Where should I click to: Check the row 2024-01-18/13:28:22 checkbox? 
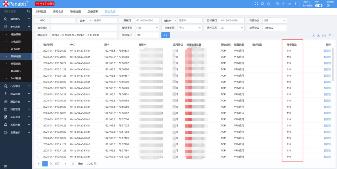point(39,51)
